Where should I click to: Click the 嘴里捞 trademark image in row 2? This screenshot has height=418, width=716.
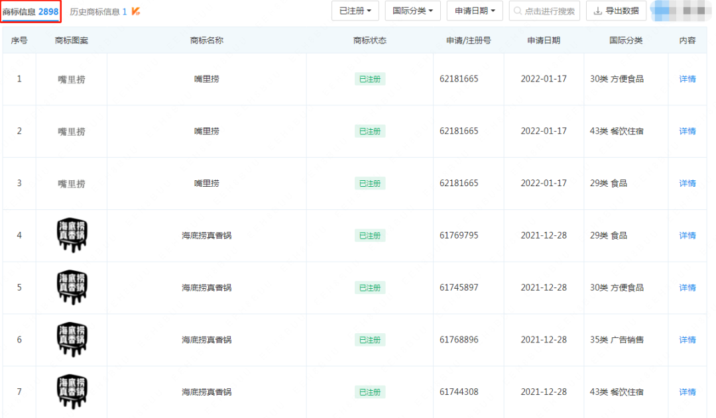pos(71,131)
